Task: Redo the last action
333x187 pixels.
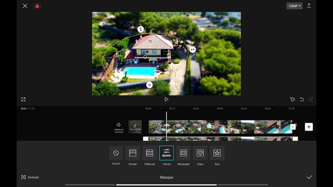Action: (x=311, y=99)
